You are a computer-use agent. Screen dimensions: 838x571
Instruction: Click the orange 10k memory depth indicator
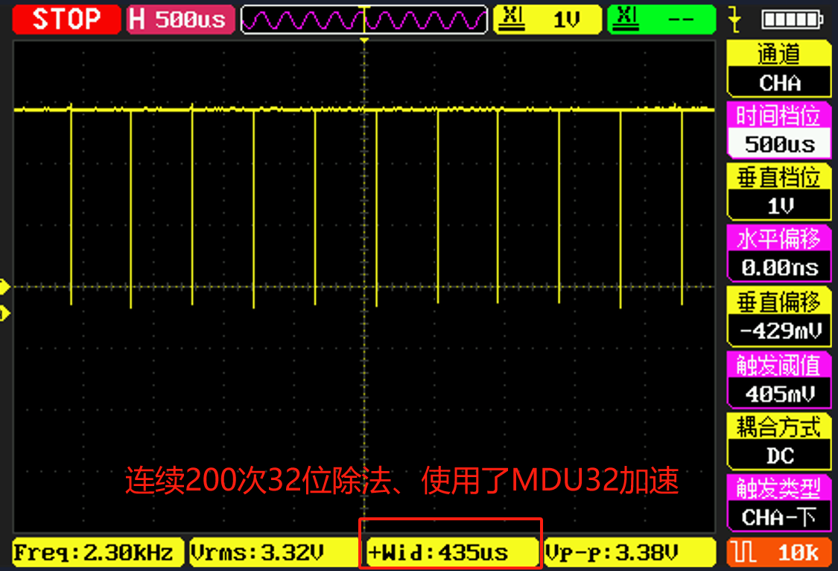778,552
